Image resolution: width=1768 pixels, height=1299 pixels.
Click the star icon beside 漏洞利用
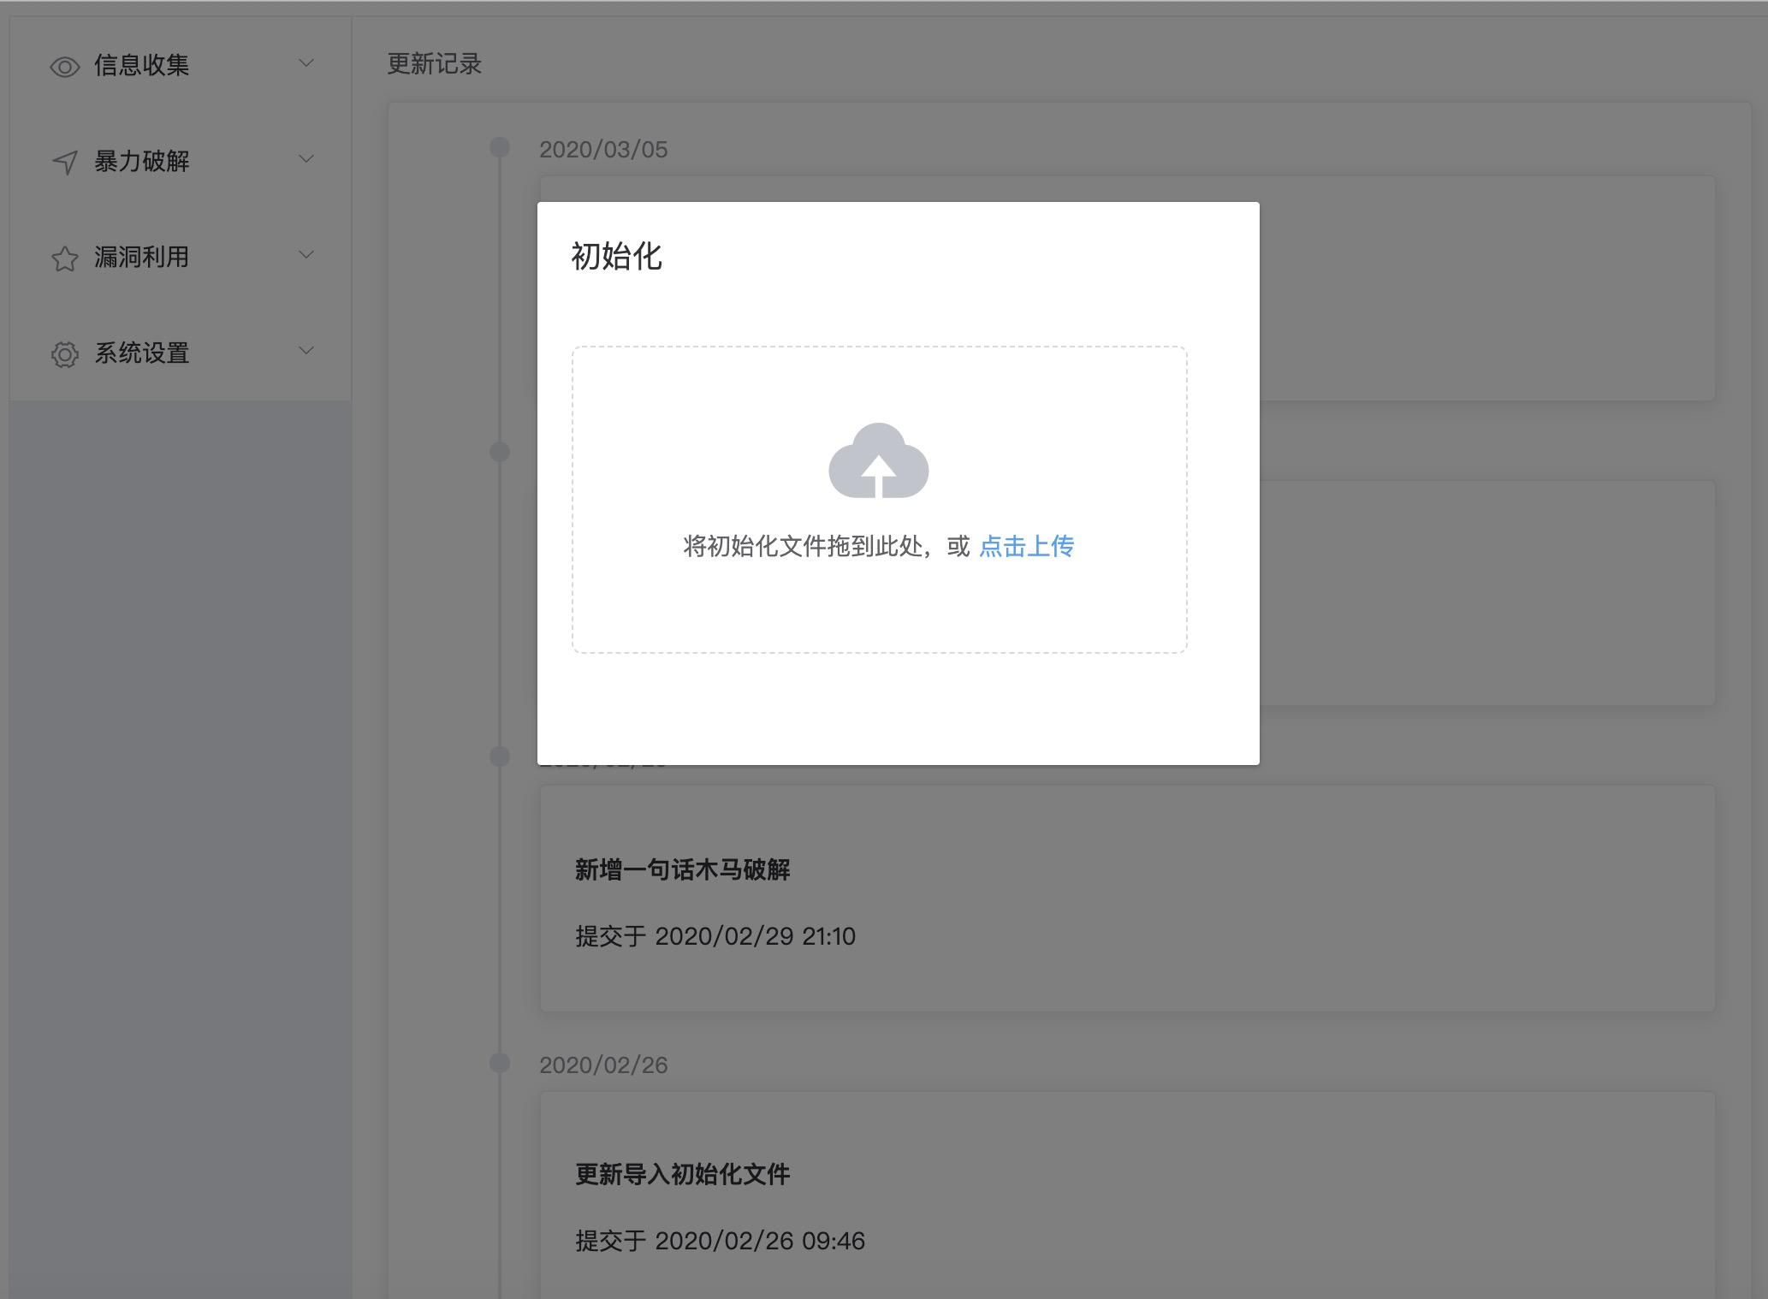tap(65, 258)
